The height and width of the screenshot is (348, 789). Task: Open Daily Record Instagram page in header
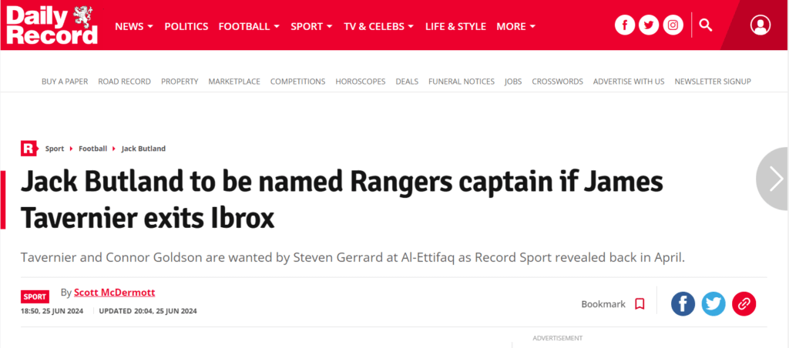point(673,25)
